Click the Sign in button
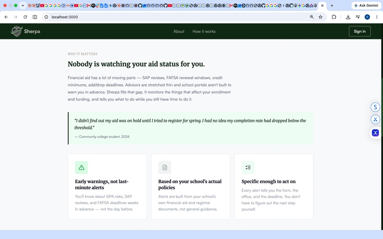This screenshot has height=239, width=383. click(360, 31)
